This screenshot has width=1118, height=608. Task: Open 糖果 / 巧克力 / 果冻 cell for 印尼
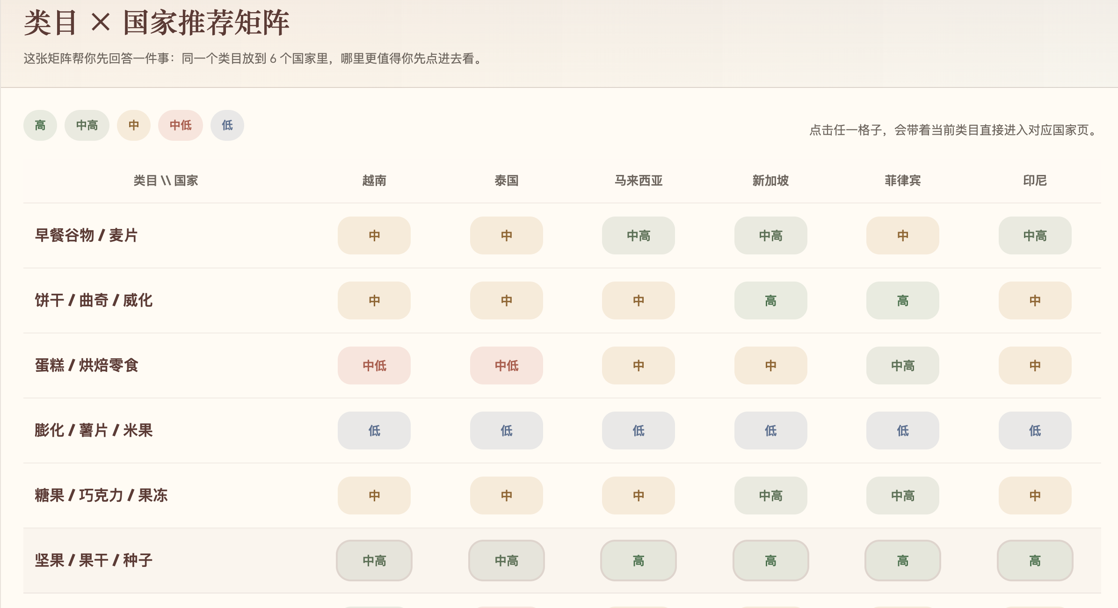(1035, 495)
